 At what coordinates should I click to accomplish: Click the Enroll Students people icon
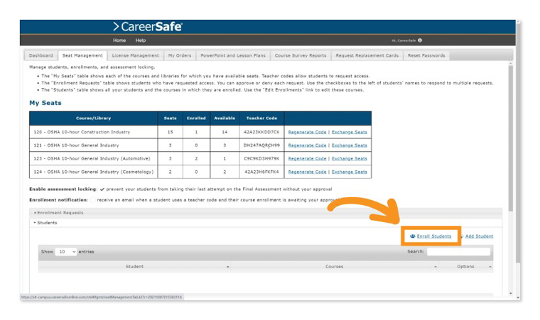click(412, 236)
